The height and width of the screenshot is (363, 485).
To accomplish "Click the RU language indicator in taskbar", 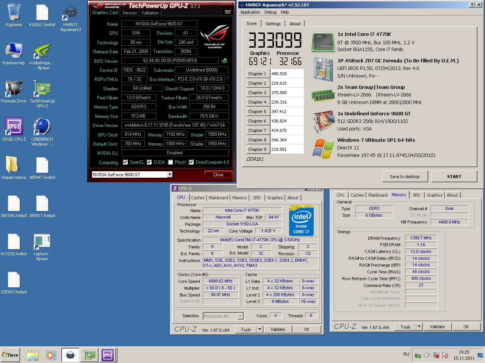I will (x=406, y=354).
